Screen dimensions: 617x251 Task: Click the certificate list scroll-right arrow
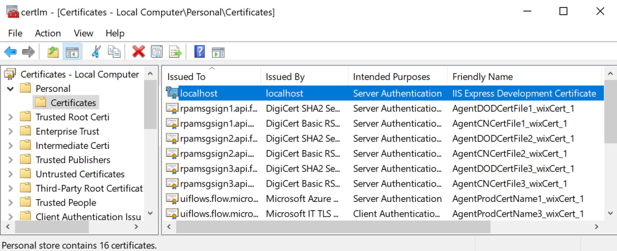(596, 226)
